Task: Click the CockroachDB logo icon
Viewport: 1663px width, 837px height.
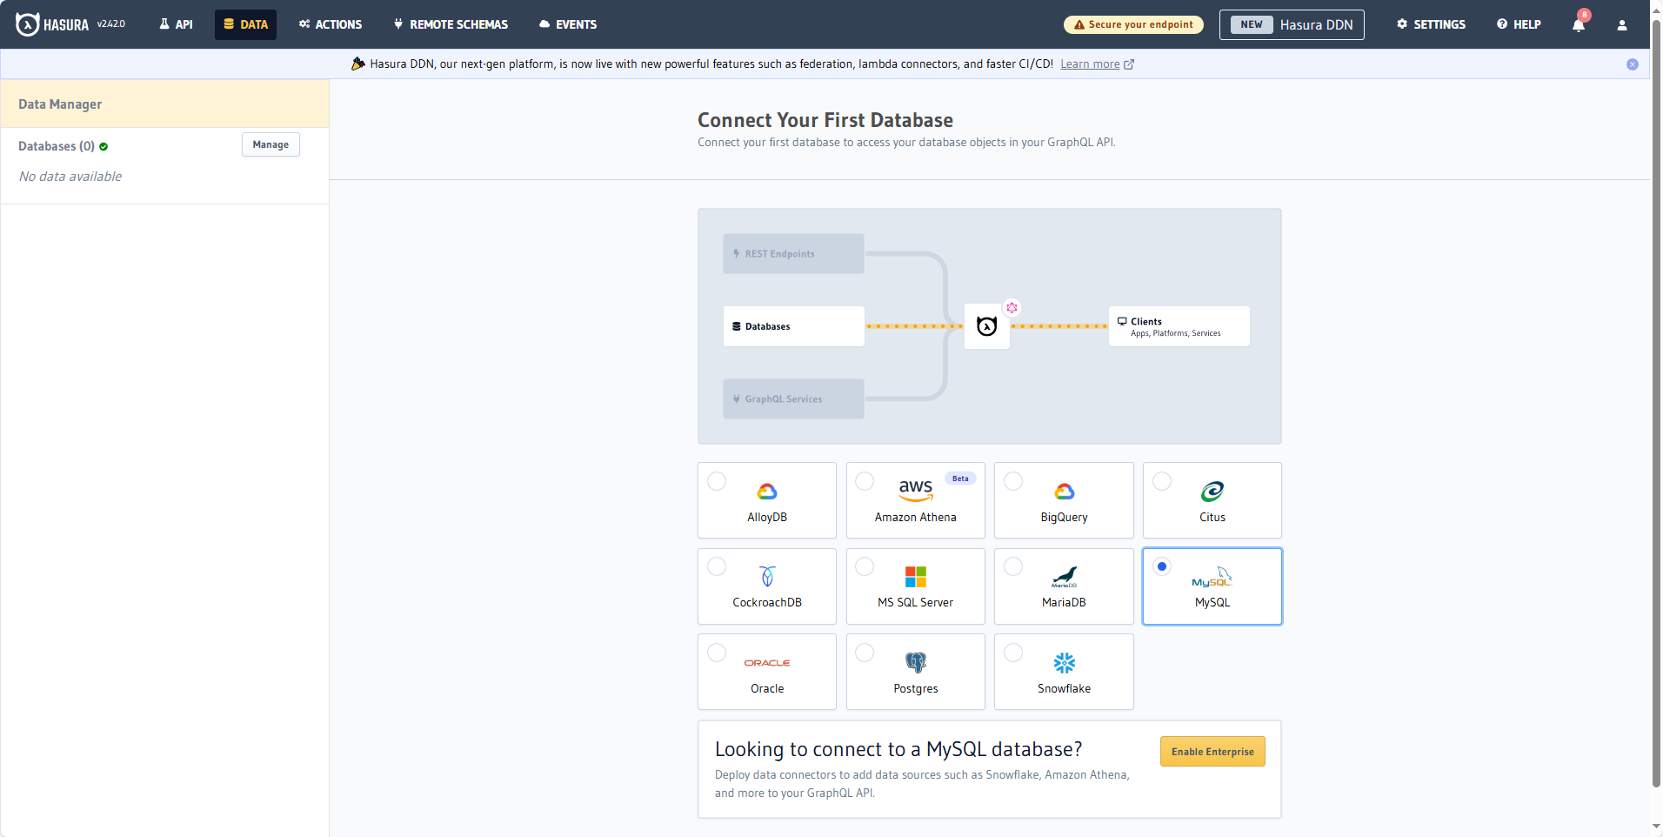Action: tap(767, 577)
